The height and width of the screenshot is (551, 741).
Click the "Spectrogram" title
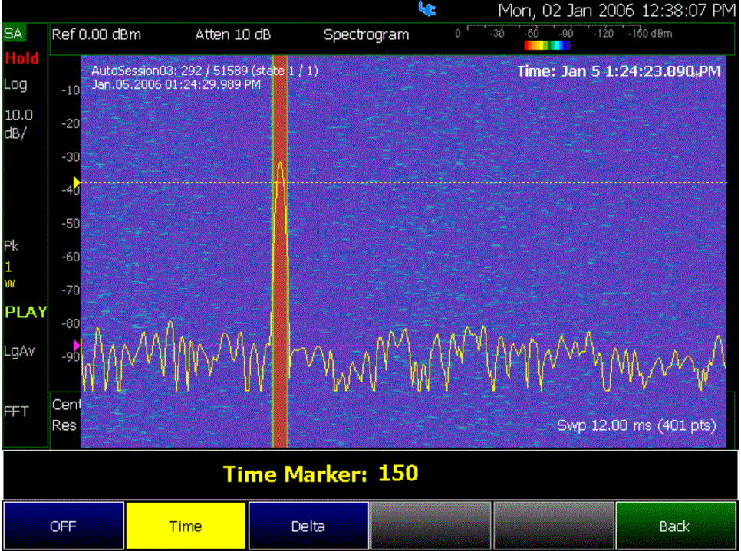coord(366,35)
